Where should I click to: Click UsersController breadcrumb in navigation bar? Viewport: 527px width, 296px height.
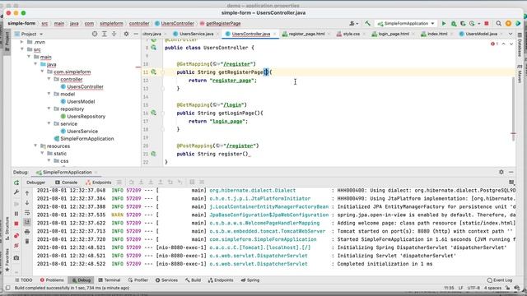(x=175, y=24)
